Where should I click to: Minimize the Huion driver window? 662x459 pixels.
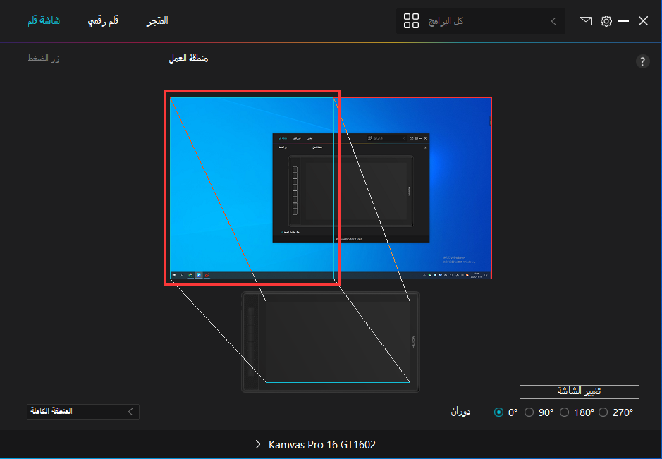pos(624,21)
